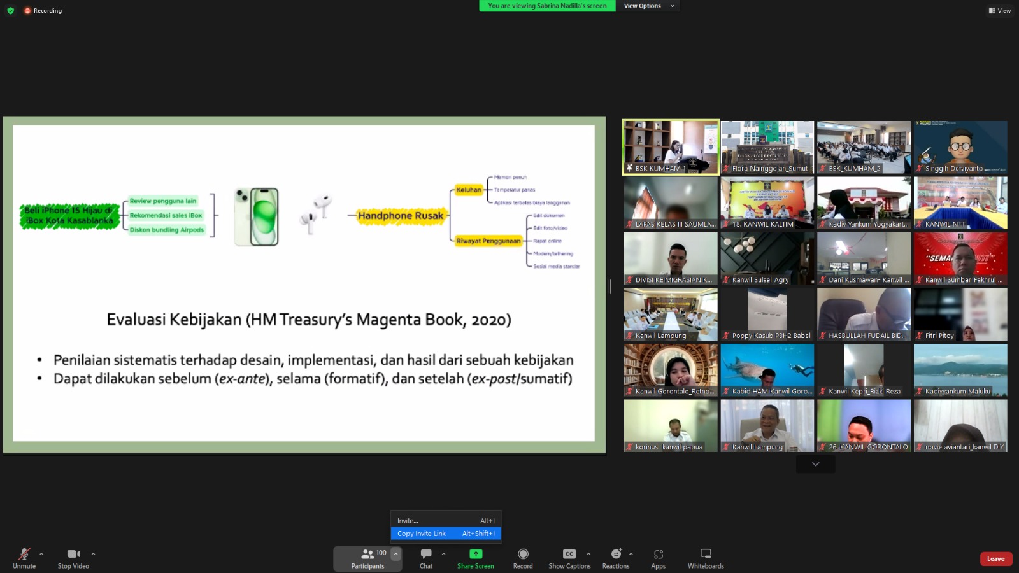Click the red Leave button
Image resolution: width=1019 pixels, height=573 pixels.
coord(996,559)
